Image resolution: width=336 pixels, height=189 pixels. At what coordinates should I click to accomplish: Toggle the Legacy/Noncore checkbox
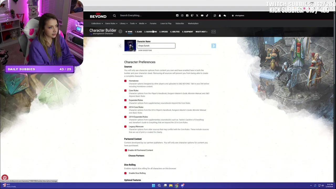(x=125, y=127)
